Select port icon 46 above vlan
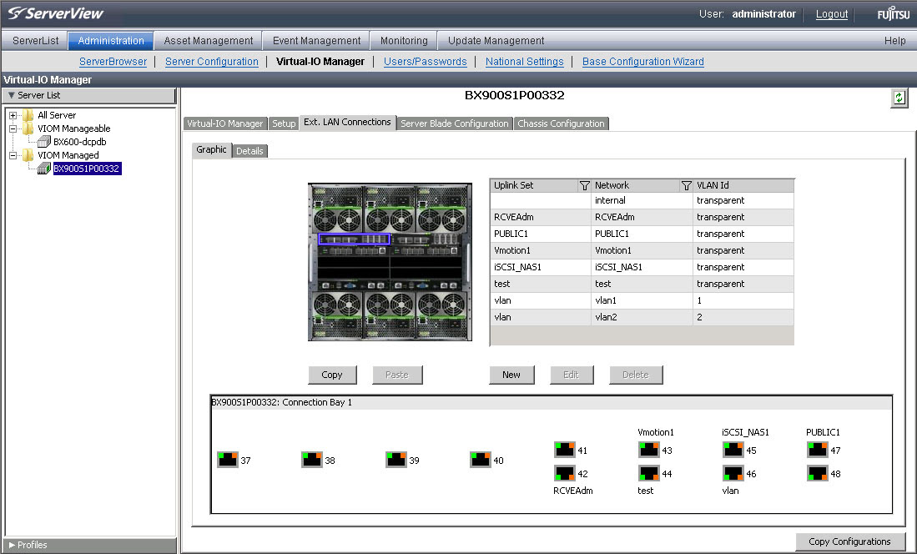The height and width of the screenshot is (554, 917). 733,473
